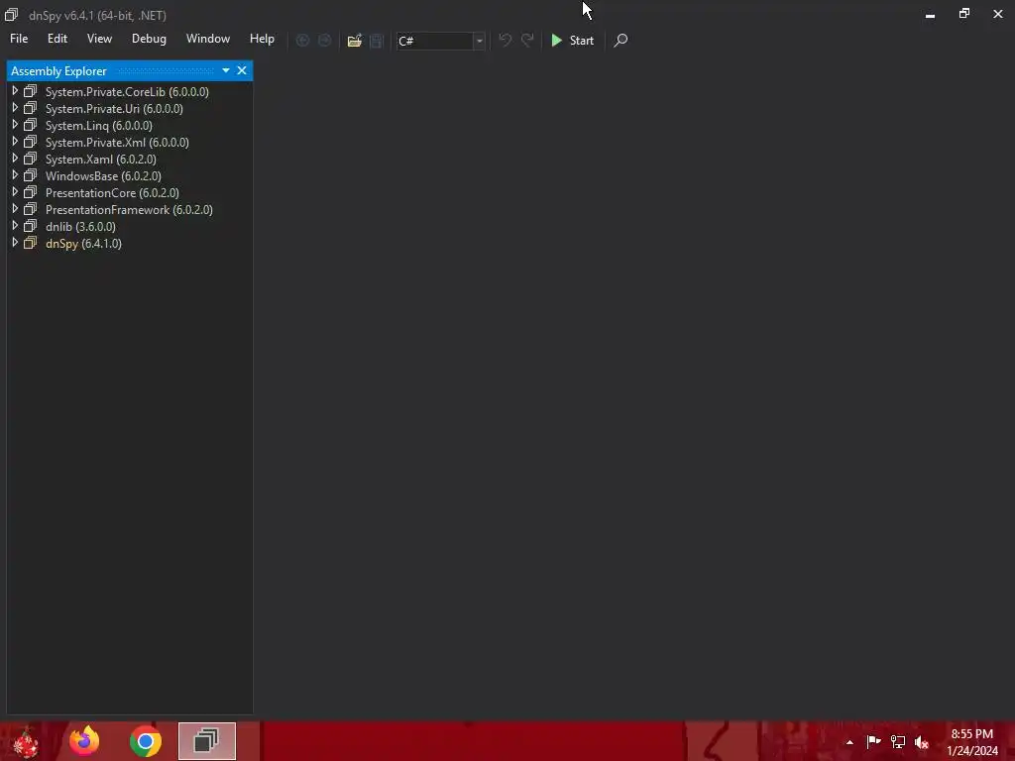This screenshot has width=1015, height=761.
Task: Show hidden tray icons arrow
Action: coord(849,742)
